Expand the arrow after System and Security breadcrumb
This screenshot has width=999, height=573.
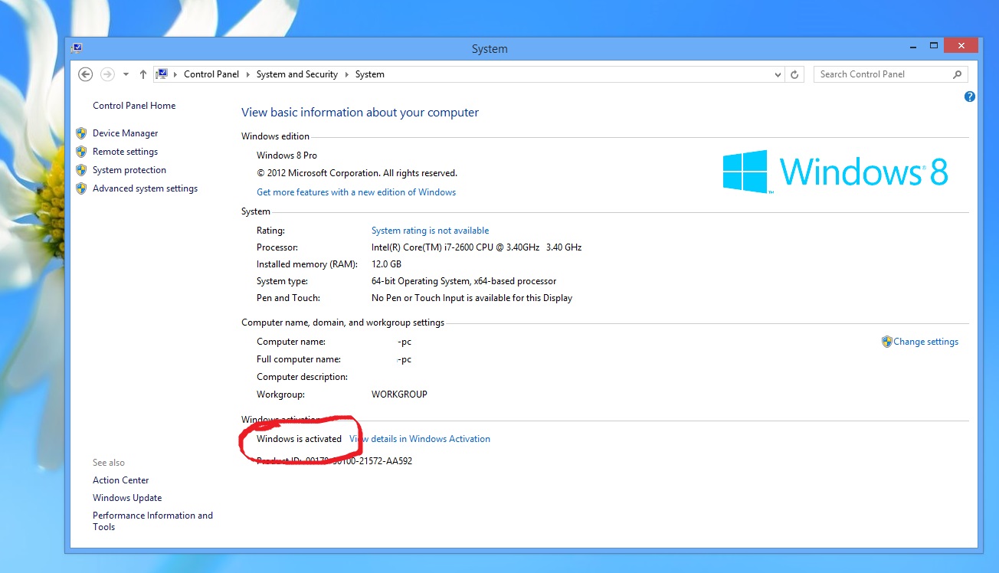346,74
